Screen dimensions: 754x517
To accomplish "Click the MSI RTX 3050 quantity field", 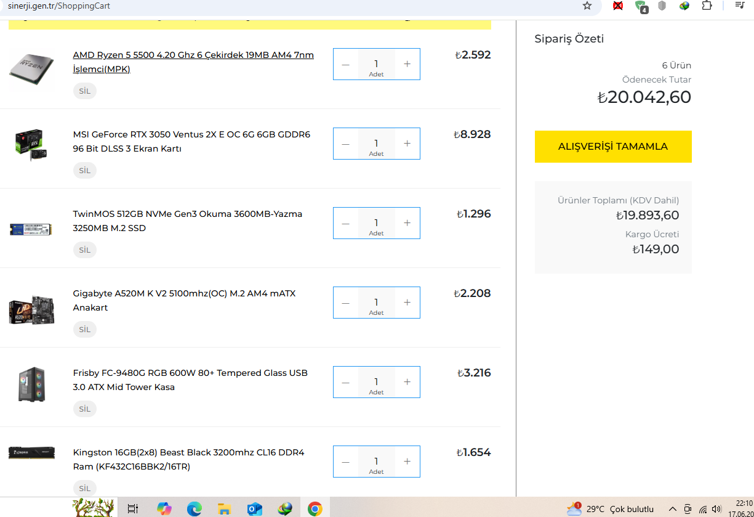I will click(376, 144).
